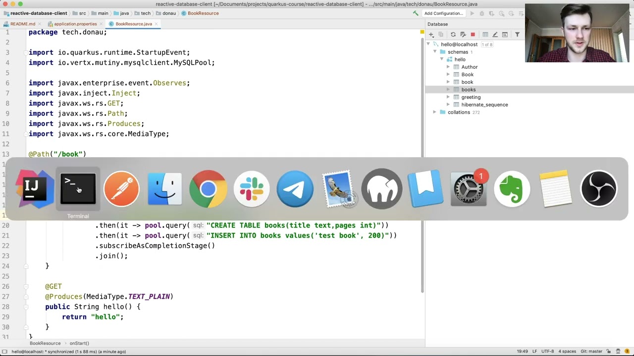Screen dimensions: 634x356
Task: Select the blue bookmark app in switcher
Action: click(x=425, y=188)
